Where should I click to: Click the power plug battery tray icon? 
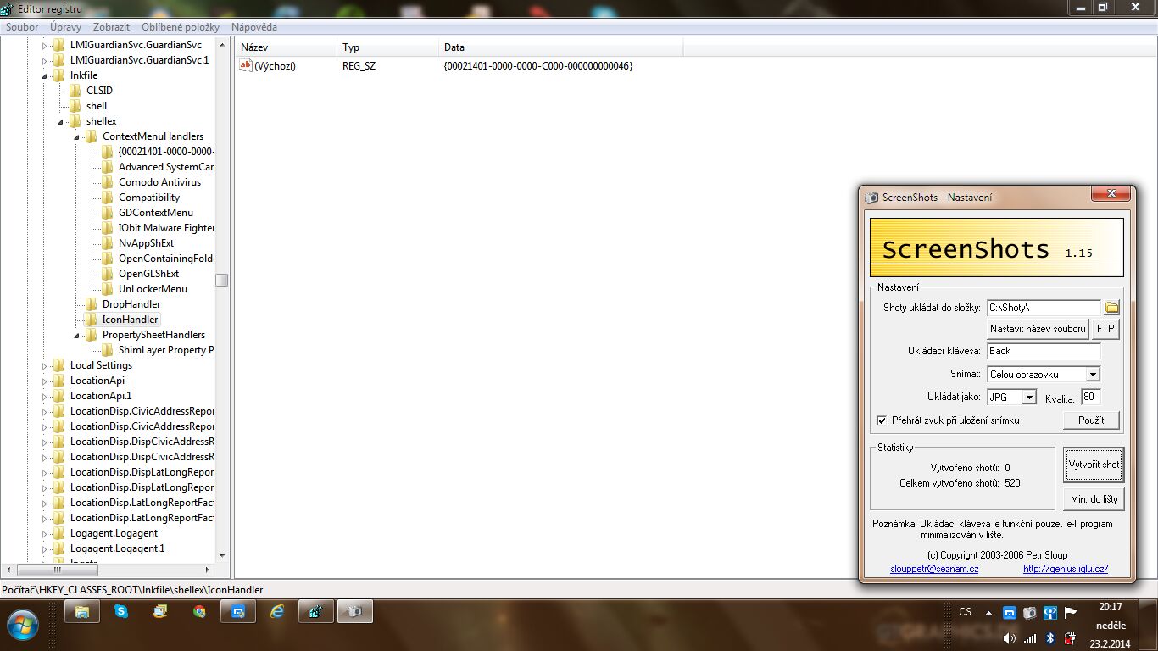[x=1070, y=638]
